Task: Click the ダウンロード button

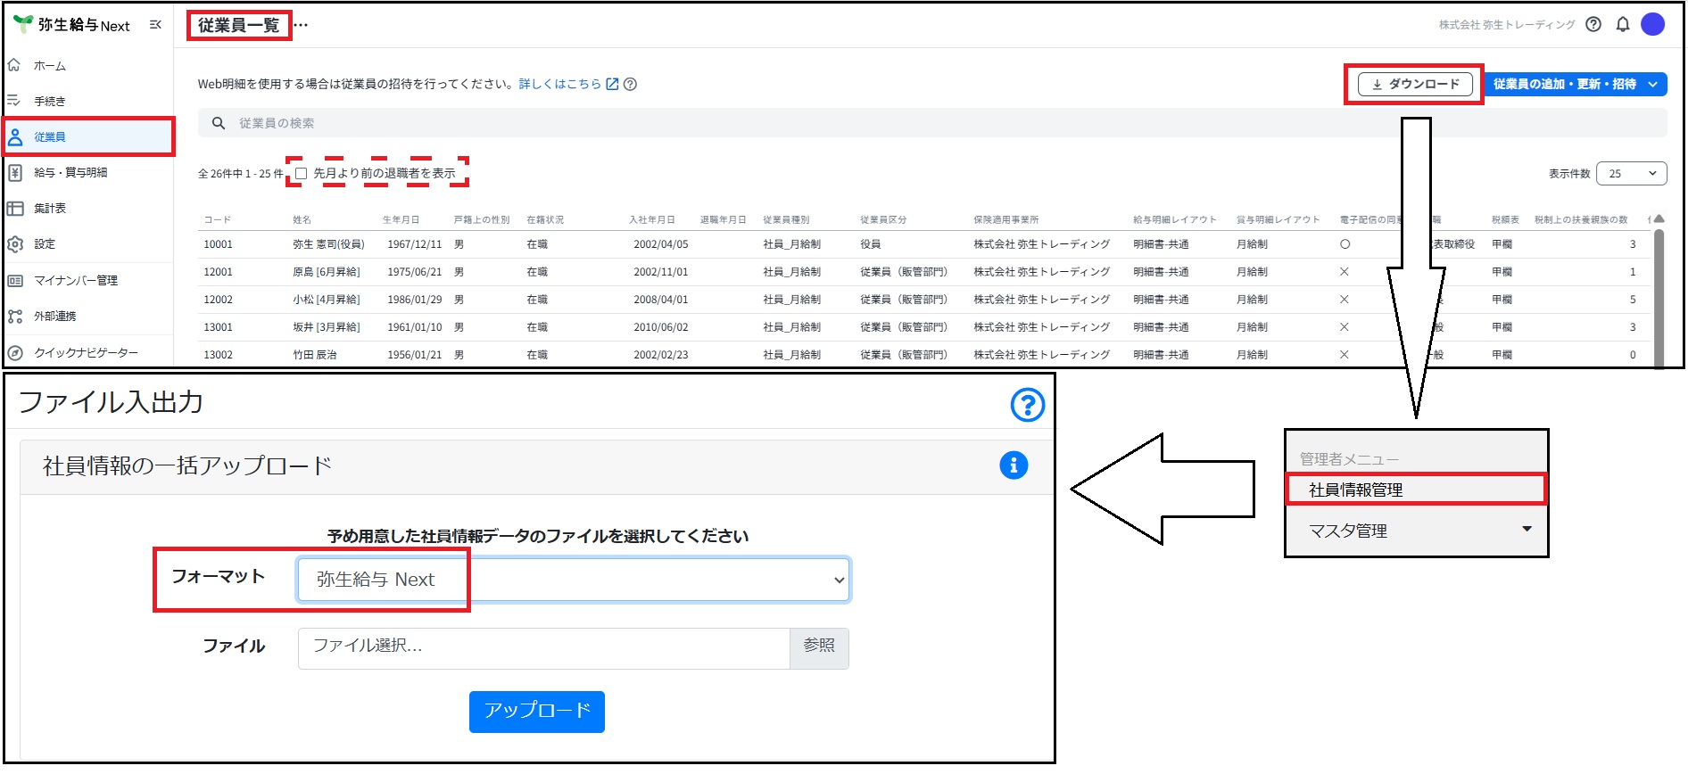Action: pyautogui.click(x=1415, y=84)
